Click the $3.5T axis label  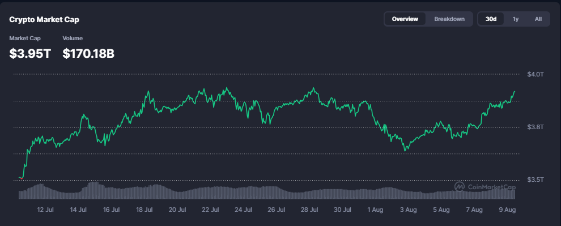[x=535, y=180]
